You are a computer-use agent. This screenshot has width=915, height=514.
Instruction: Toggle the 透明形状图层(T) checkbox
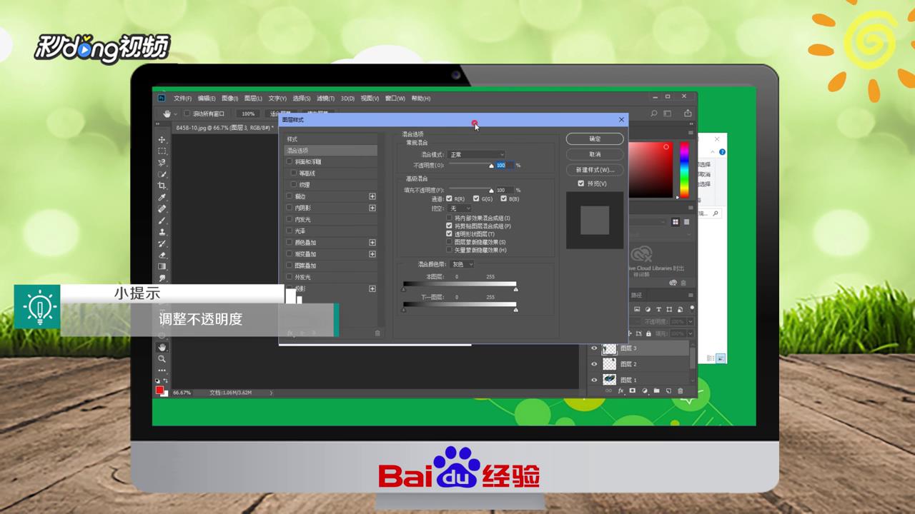point(449,233)
